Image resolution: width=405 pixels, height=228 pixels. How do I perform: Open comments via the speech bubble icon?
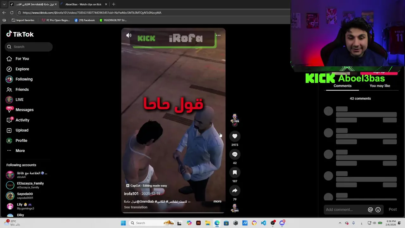coord(235,154)
